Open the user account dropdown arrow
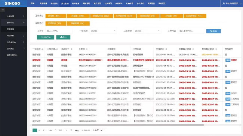Viewport: 243px width, 136px height. pyautogui.click(x=240, y=4)
